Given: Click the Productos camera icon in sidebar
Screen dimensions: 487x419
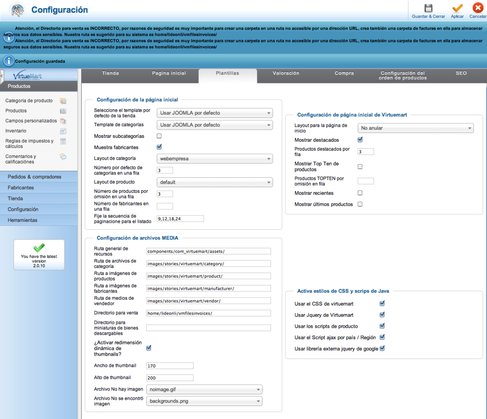Looking at the screenshot, I should tap(63, 111).
